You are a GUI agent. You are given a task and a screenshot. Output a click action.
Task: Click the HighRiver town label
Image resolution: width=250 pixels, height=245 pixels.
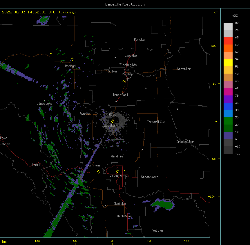coord(125,216)
